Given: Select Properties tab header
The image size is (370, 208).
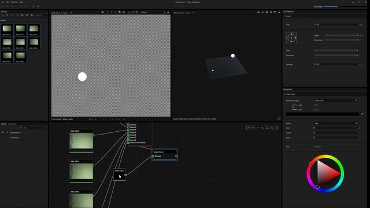Looking at the screenshot, I should (x=287, y=90).
